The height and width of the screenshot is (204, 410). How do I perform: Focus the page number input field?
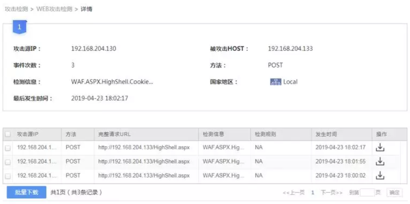[367, 193]
